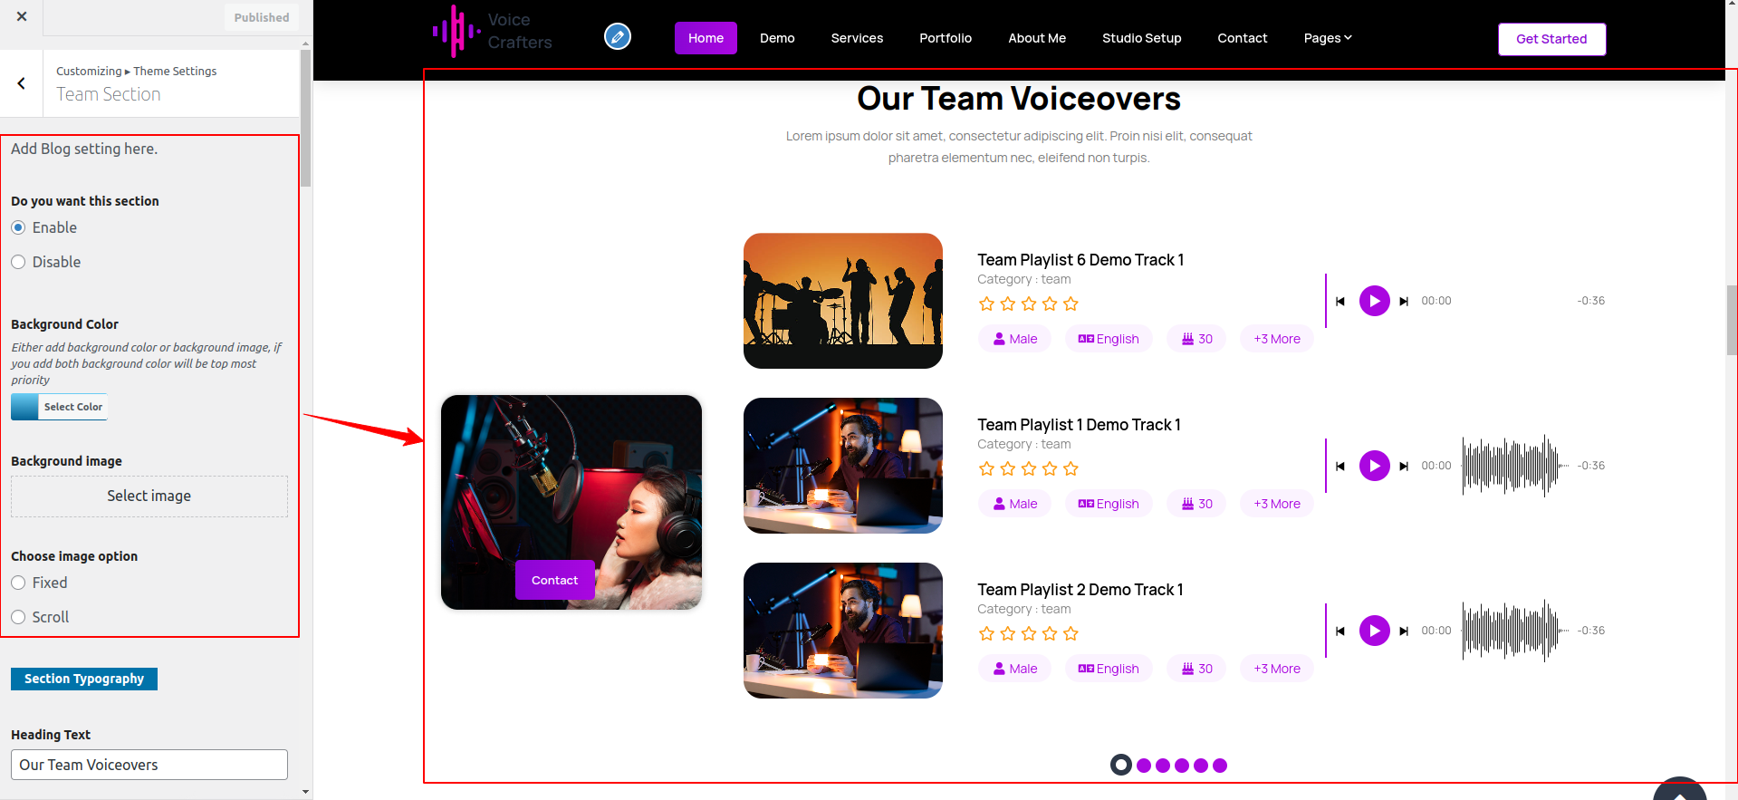
Task: Open the Portfolio menu item
Action: point(945,38)
